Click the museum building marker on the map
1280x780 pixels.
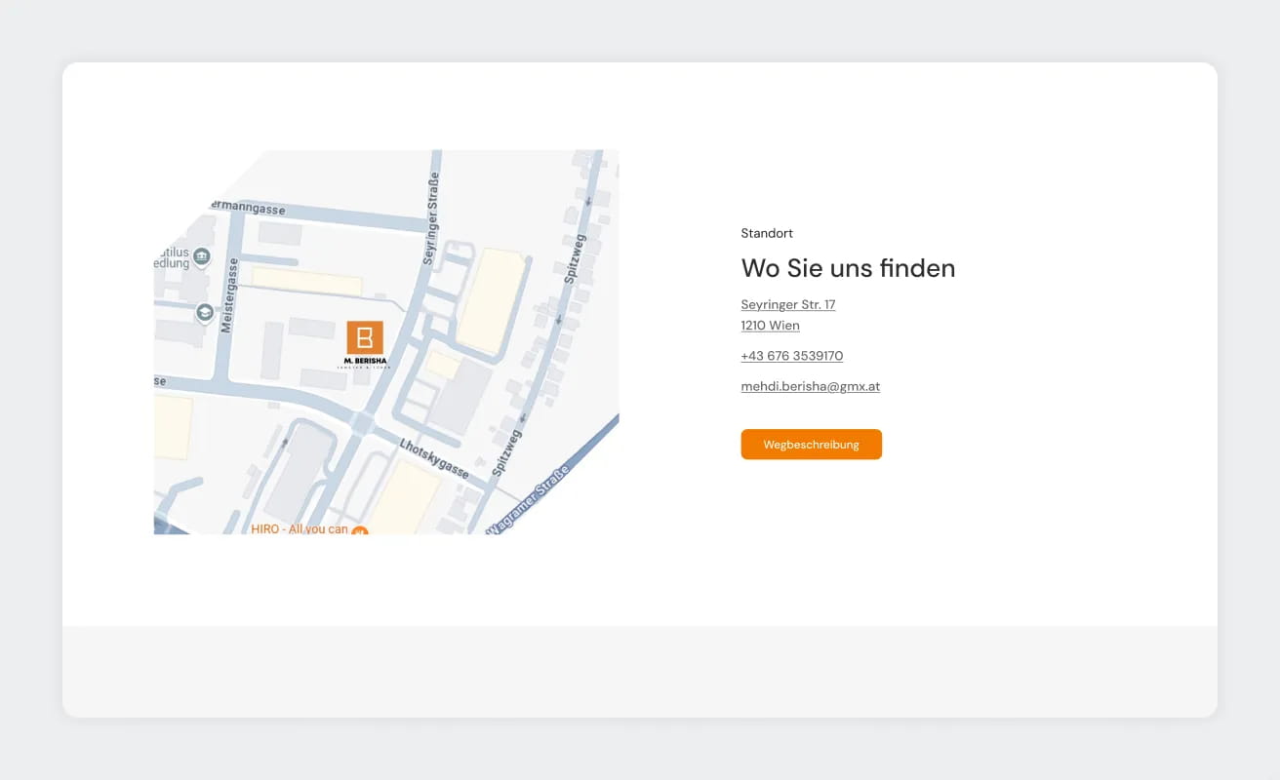202,257
